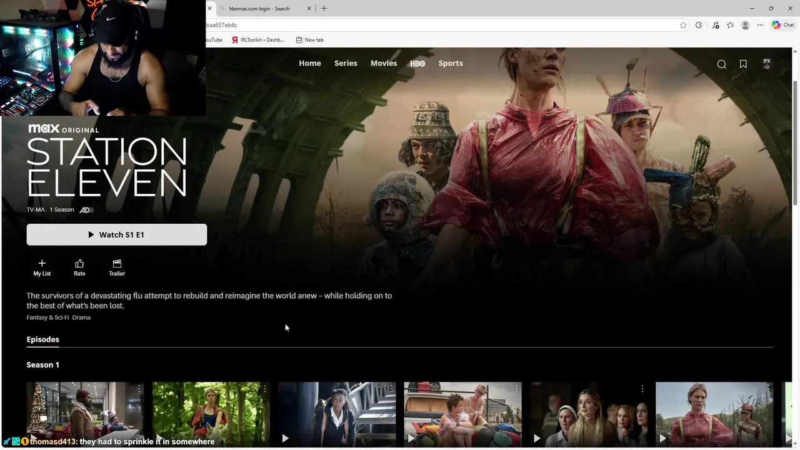Open the HBO logo in navigation
The width and height of the screenshot is (800, 450).
[x=417, y=64]
